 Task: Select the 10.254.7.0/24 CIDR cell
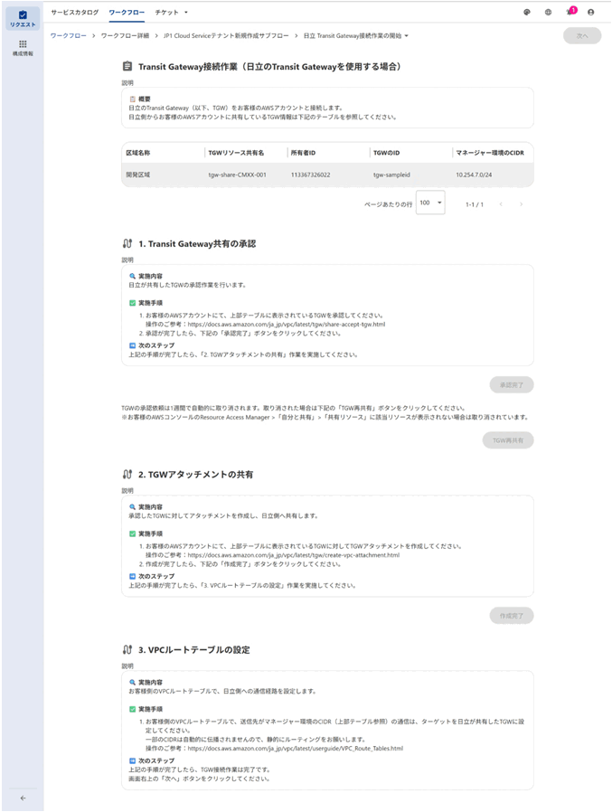474,175
